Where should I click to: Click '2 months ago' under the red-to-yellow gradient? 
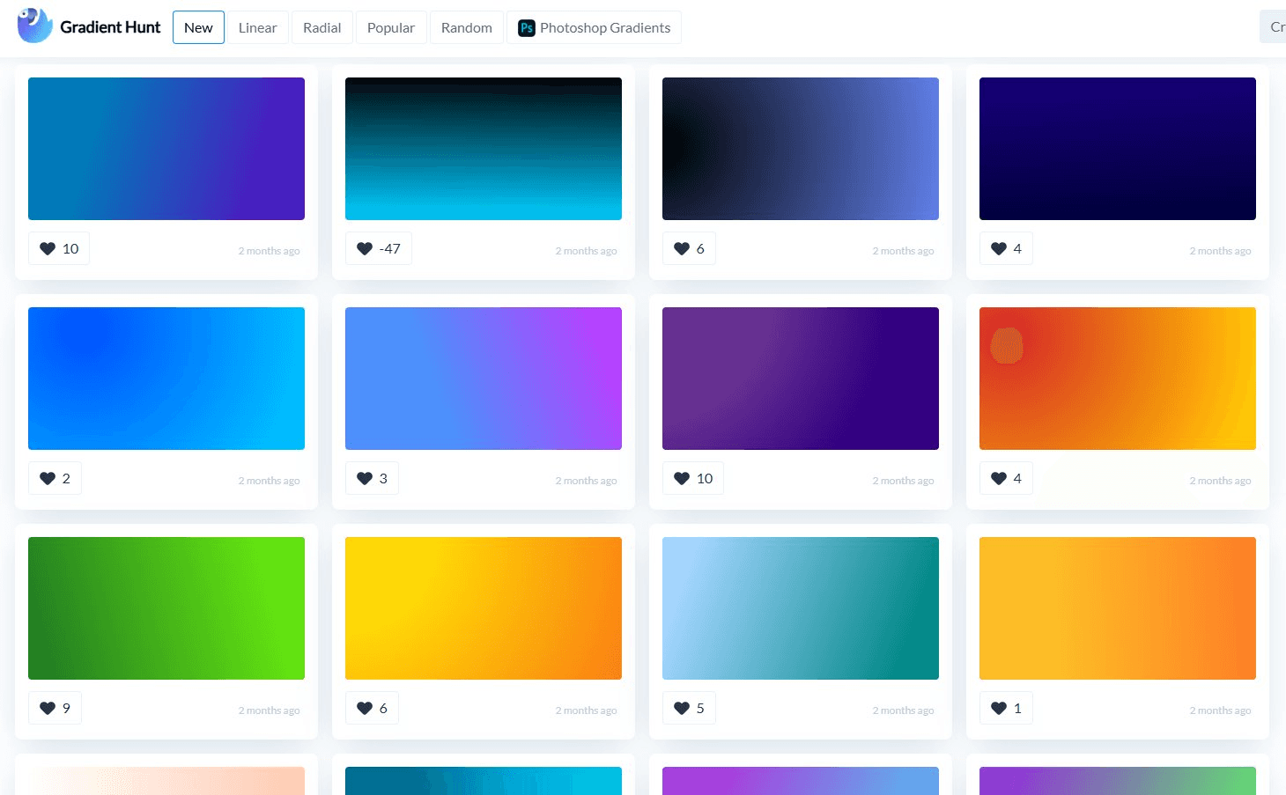1220,481
